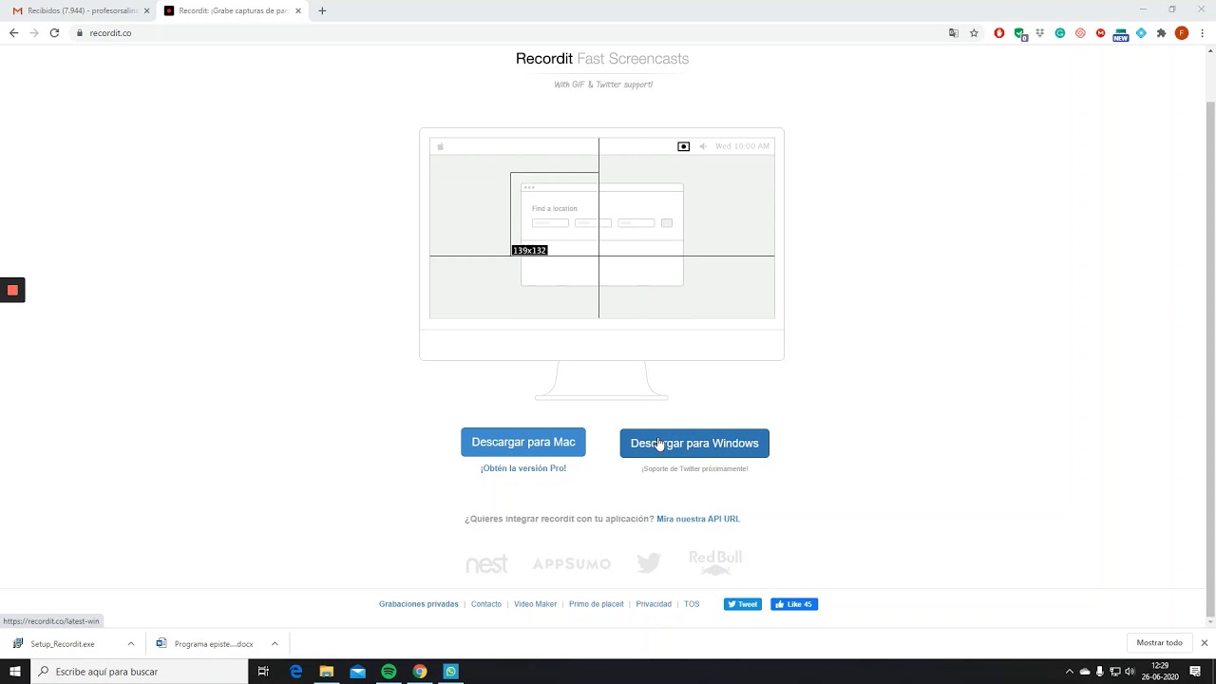
Task: Open the Privacidad footer link
Action: click(654, 604)
